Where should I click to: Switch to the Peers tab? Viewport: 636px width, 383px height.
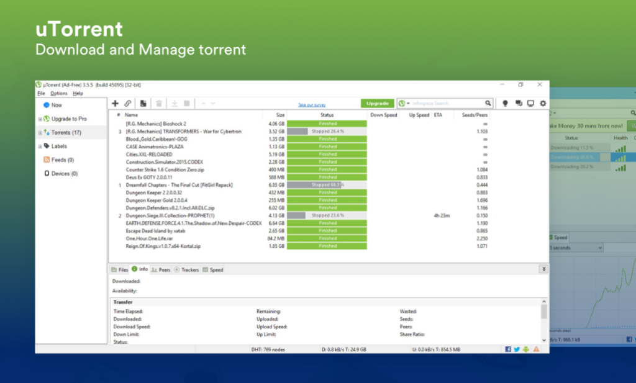pyautogui.click(x=161, y=269)
